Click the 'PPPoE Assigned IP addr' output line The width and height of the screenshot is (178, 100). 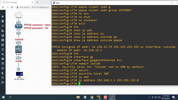point(113,47)
